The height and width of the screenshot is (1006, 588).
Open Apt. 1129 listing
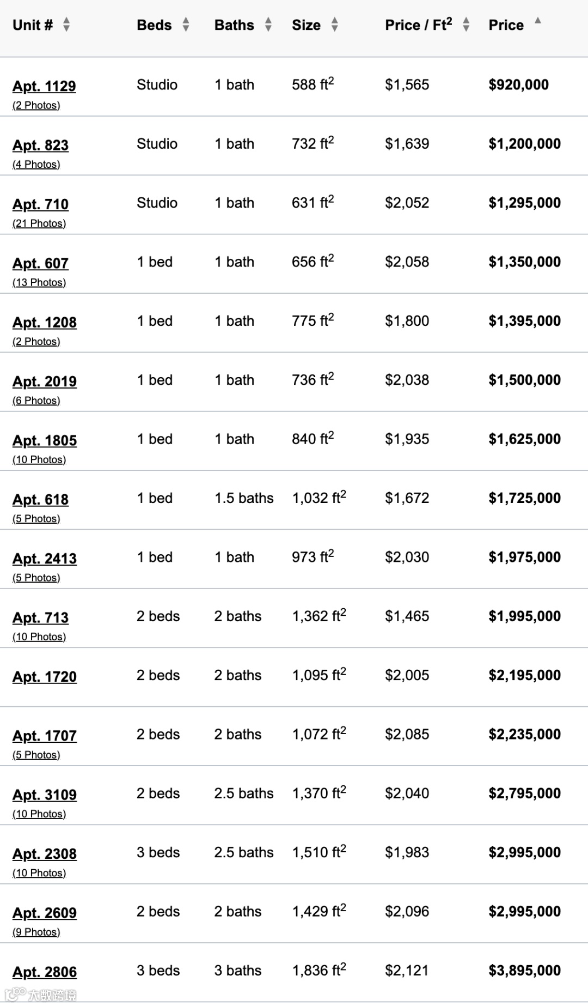[x=44, y=86]
